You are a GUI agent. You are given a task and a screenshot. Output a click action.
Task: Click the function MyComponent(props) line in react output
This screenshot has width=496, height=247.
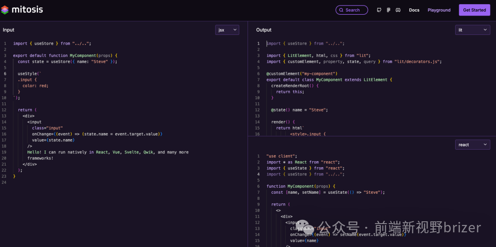300,186
